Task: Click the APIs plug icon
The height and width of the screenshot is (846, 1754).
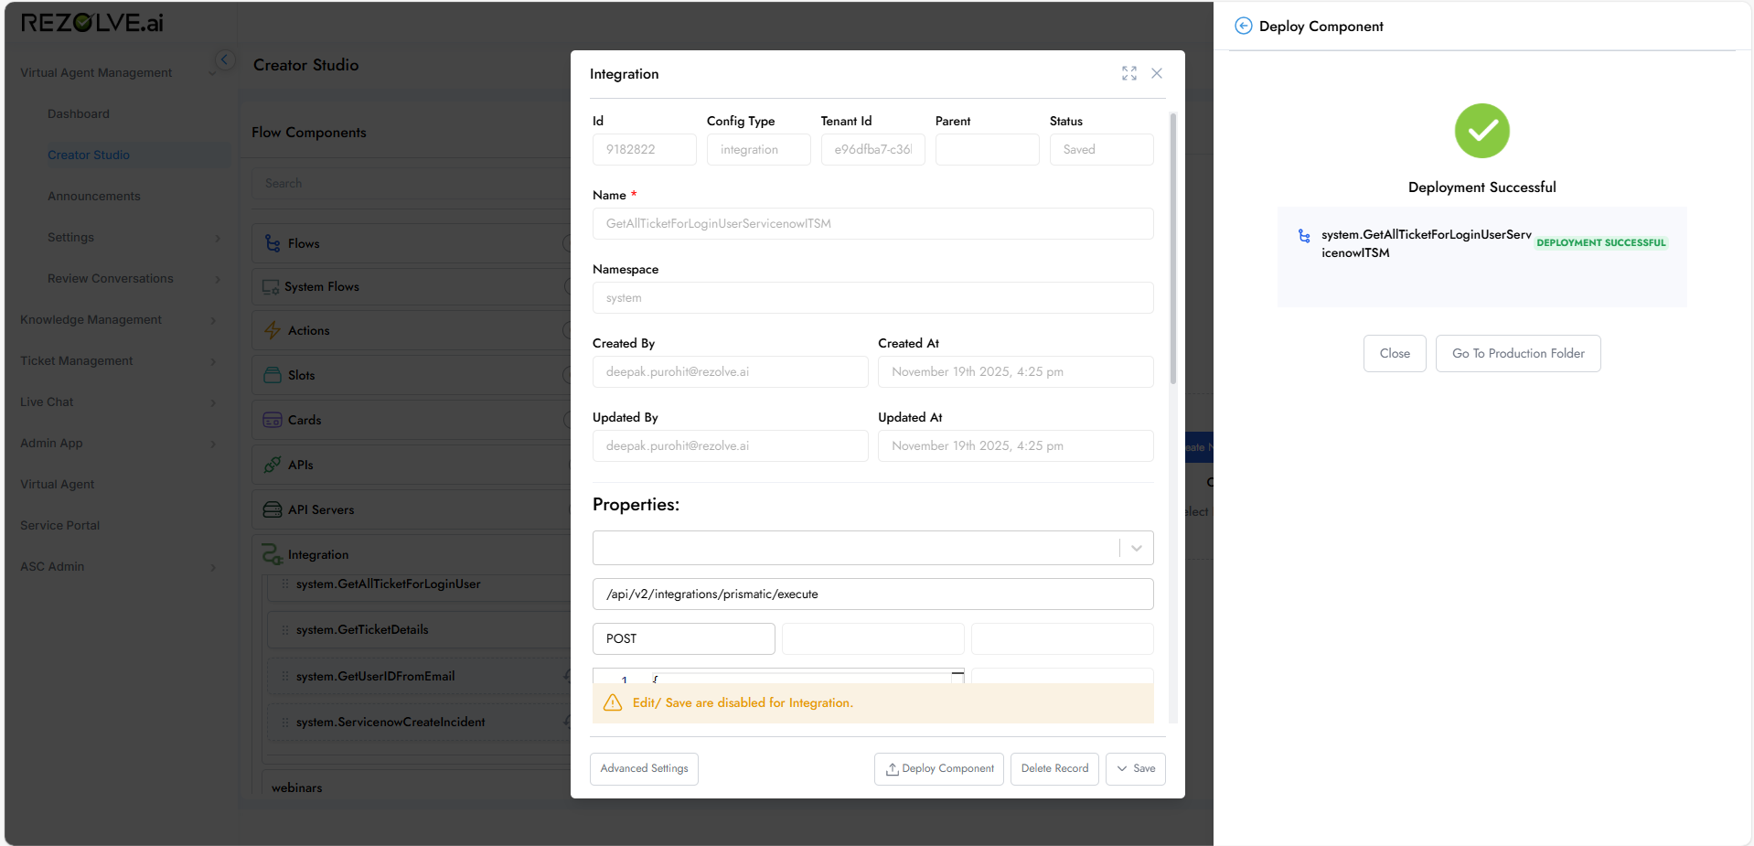Action: click(x=273, y=465)
